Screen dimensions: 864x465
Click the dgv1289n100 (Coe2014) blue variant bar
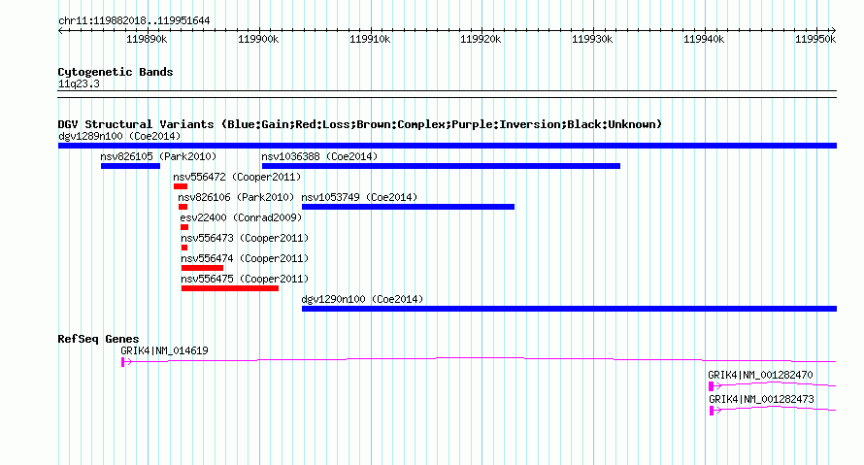(x=448, y=146)
